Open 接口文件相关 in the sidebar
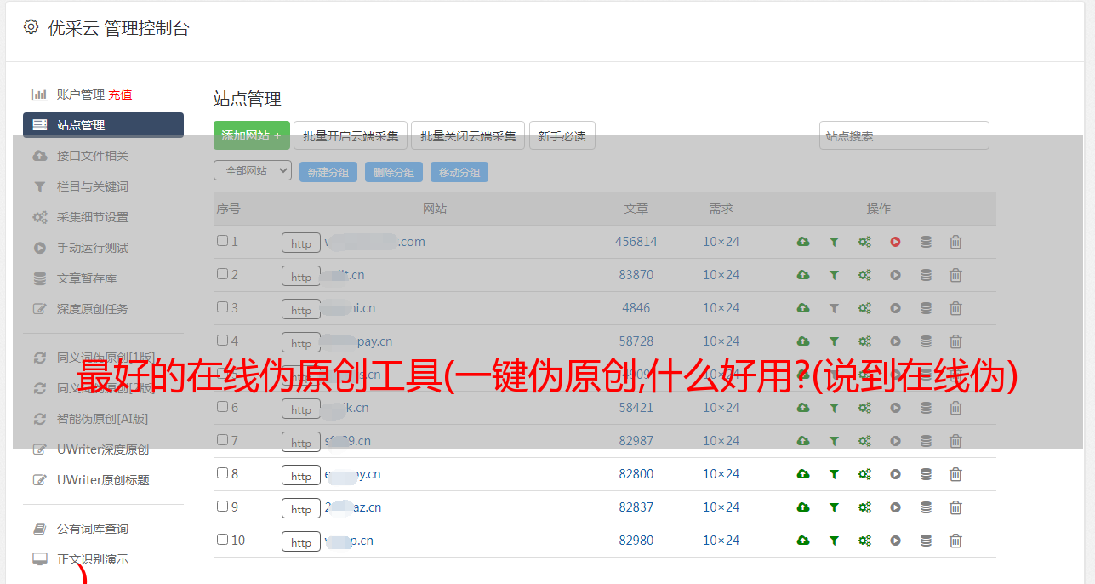The width and height of the screenshot is (1095, 584). 93,156
